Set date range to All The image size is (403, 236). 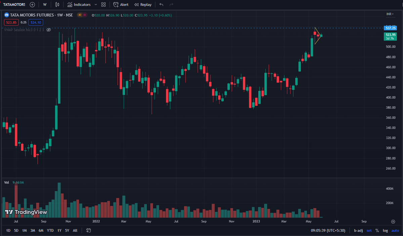(x=75, y=231)
